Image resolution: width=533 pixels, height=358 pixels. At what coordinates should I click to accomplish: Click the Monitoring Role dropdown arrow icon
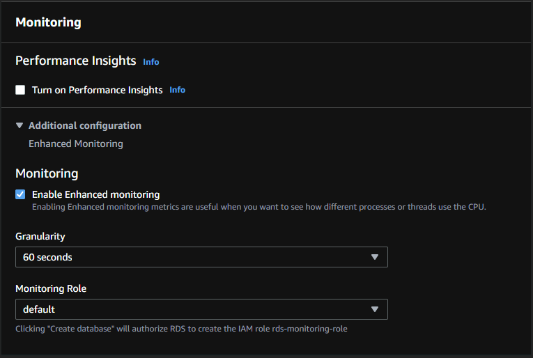tap(374, 309)
